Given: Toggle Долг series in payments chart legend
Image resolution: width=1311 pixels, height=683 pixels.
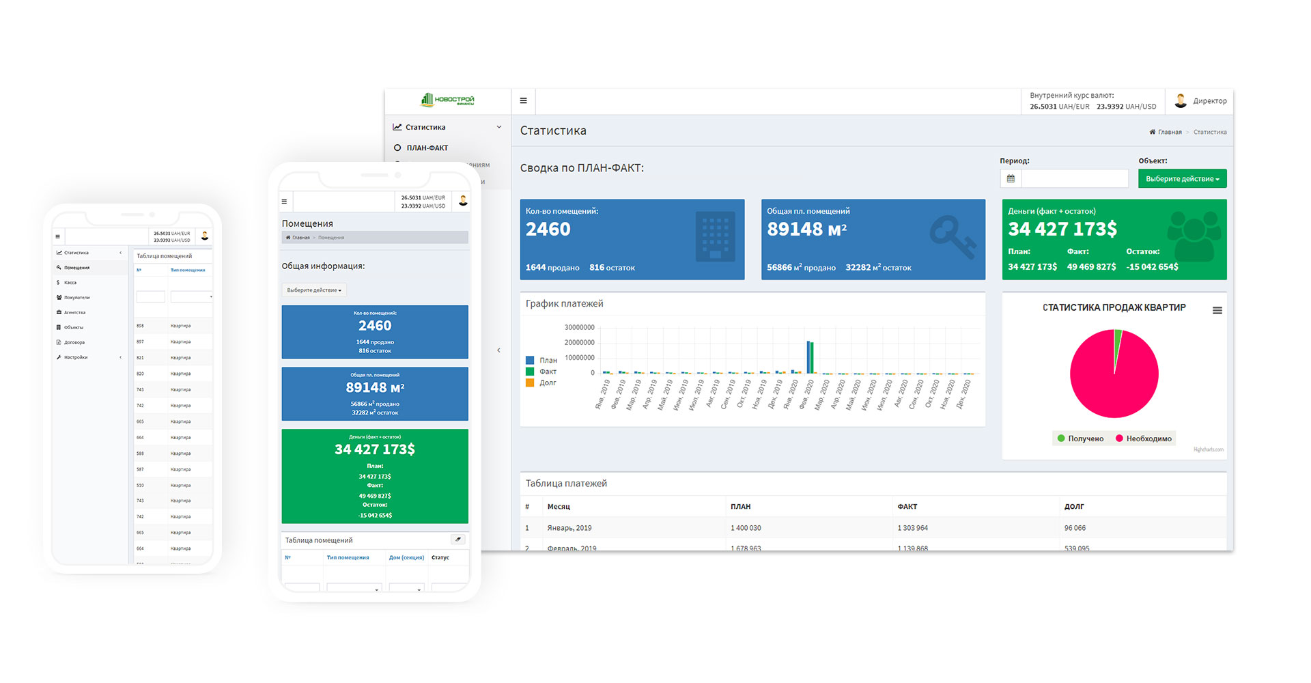Looking at the screenshot, I should click(541, 383).
